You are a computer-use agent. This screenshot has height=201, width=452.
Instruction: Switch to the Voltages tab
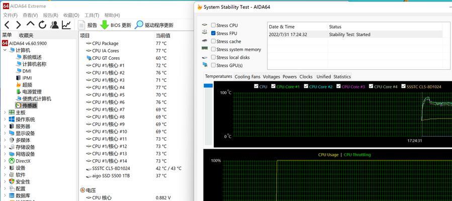[272, 76]
